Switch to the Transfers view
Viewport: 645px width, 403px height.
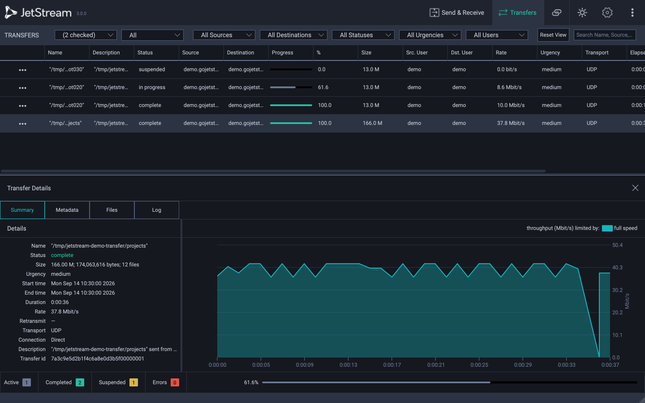coord(518,13)
